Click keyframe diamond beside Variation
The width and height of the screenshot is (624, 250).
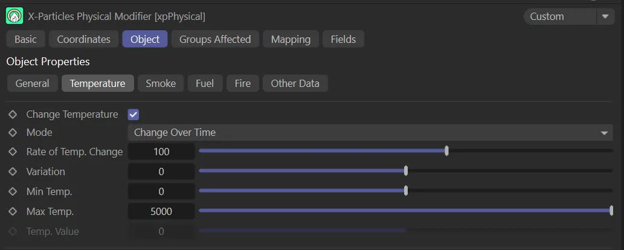coord(12,171)
